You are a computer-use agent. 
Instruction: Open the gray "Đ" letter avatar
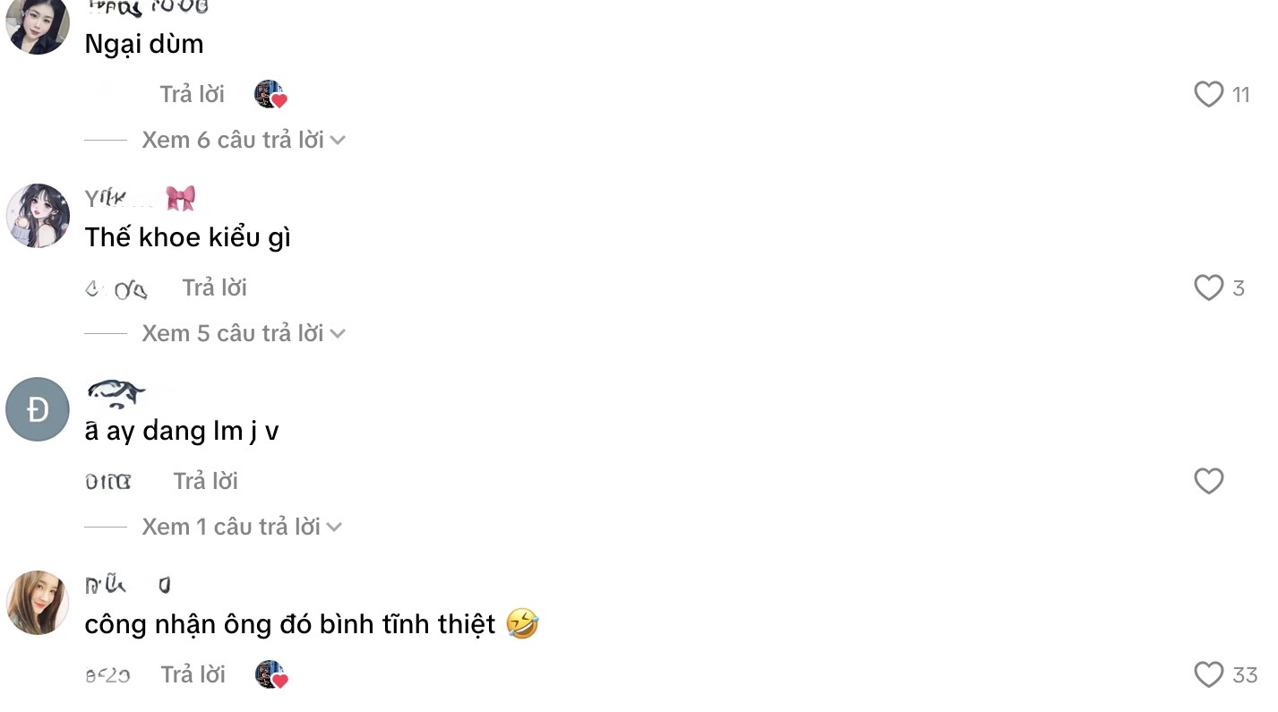[38, 409]
